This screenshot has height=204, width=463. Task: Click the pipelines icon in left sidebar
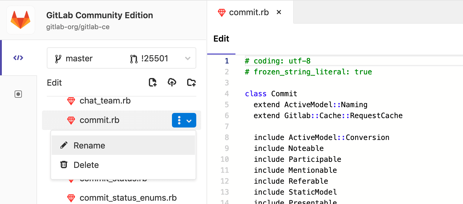(18, 94)
